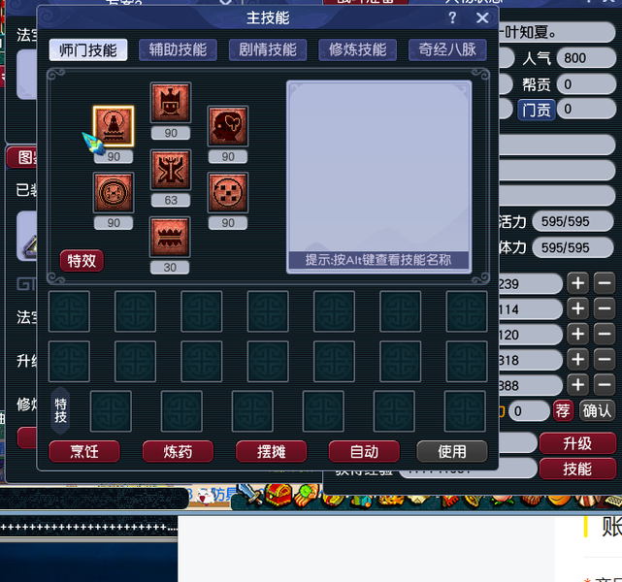Viewport: 622px width, 582px height.
Task: Open the help question mark icon
Action: pos(452,17)
